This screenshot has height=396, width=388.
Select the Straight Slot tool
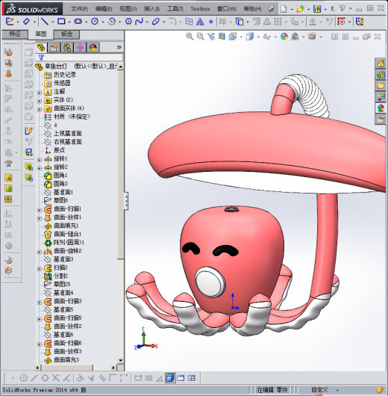[78, 22]
